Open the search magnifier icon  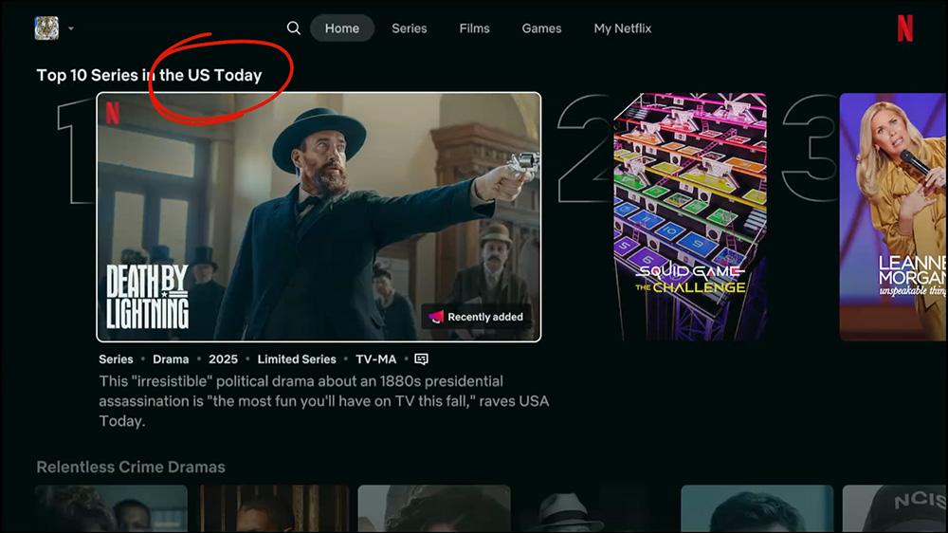click(x=293, y=28)
